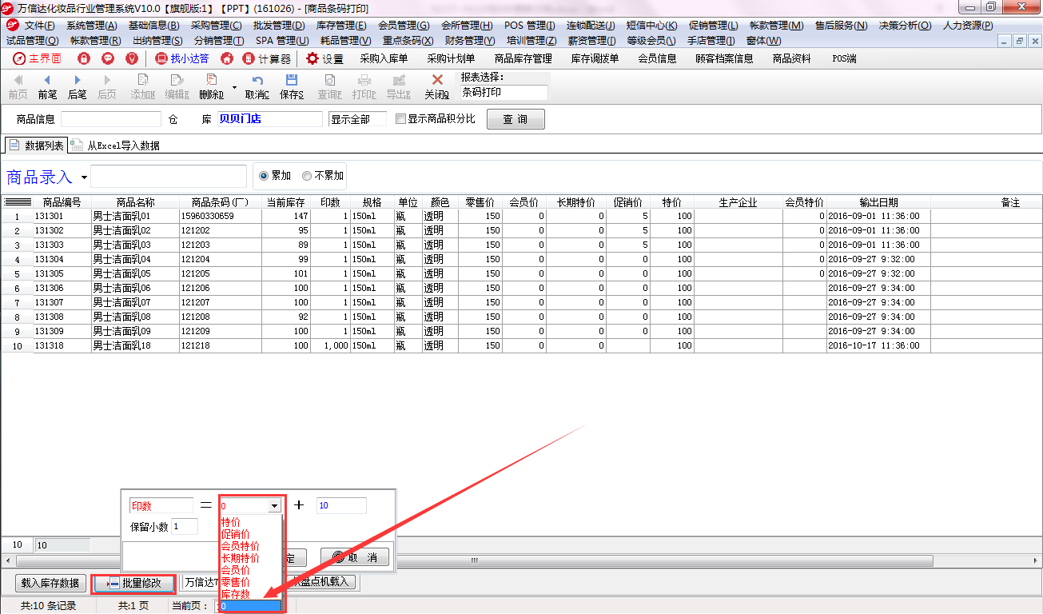
Task: Open dropdown arrow next to 删除
Action: point(234,87)
